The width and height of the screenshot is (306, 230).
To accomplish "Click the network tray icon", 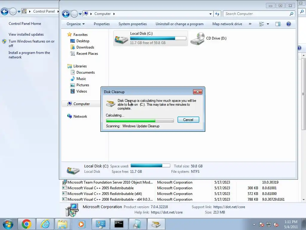I will pos(269,225).
